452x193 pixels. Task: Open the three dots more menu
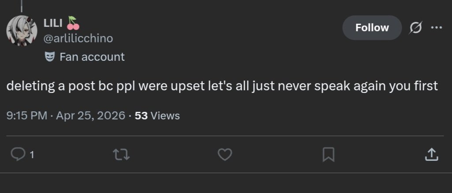coord(437,28)
